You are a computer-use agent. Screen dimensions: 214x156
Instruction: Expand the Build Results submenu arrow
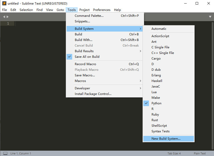(141, 51)
